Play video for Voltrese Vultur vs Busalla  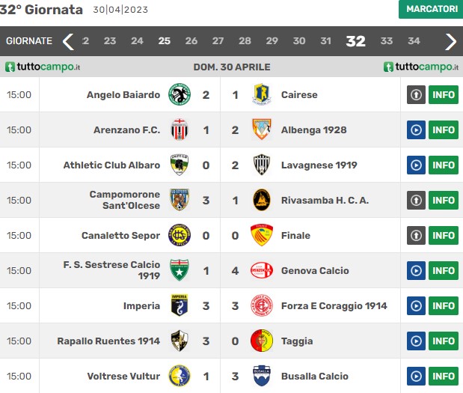click(416, 376)
